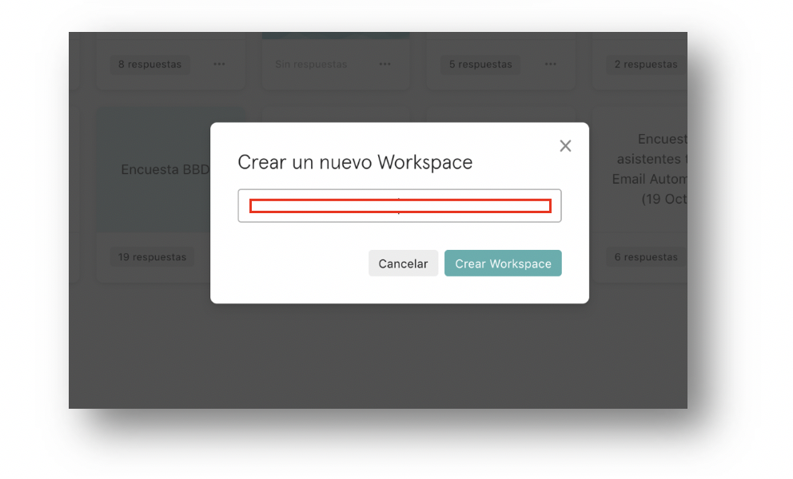Open the 19 respuestas results link
Screen dimensions: 793x479
pyautogui.click(x=152, y=256)
